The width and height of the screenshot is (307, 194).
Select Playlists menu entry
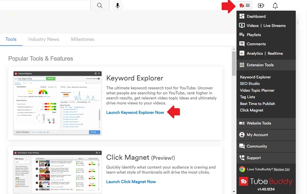(254, 35)
